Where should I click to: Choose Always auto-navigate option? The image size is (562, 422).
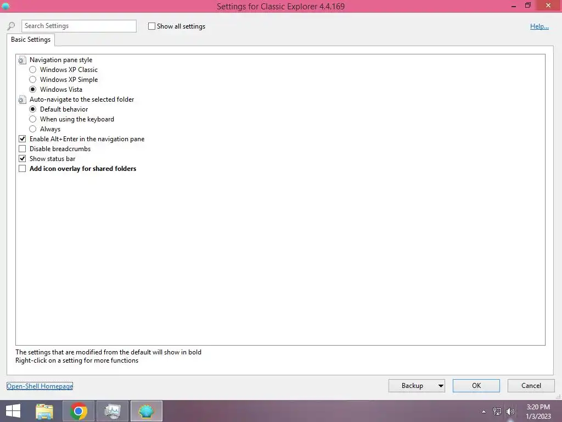(32, 129)
